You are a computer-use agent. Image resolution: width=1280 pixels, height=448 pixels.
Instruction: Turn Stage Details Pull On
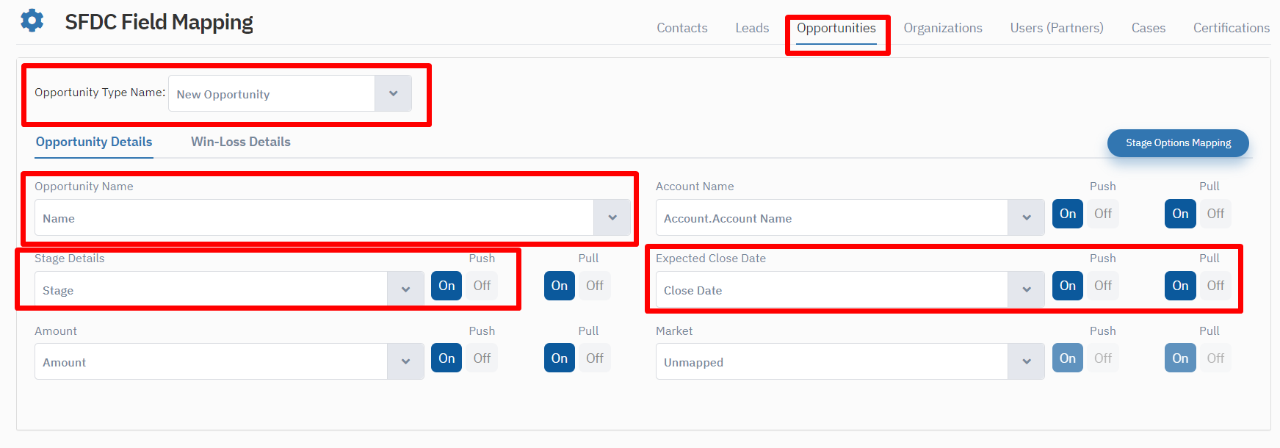coord(560,286)
